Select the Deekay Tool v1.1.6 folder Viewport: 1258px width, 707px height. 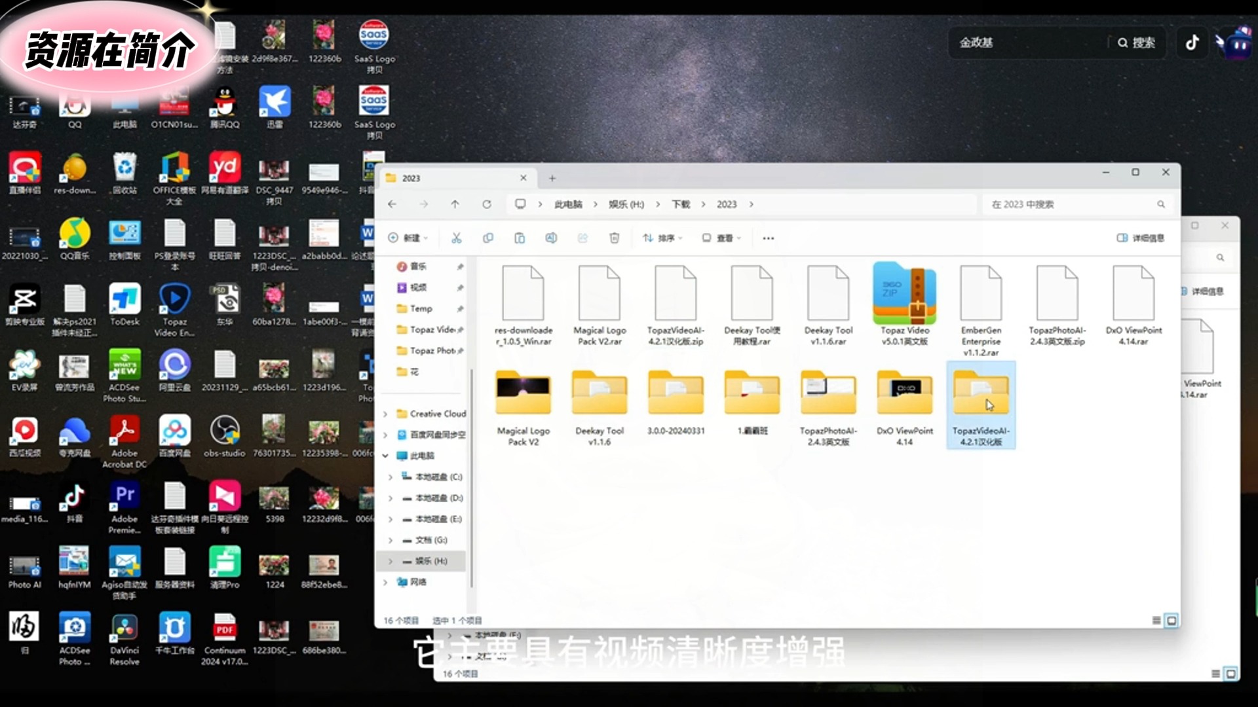point(600,407)
